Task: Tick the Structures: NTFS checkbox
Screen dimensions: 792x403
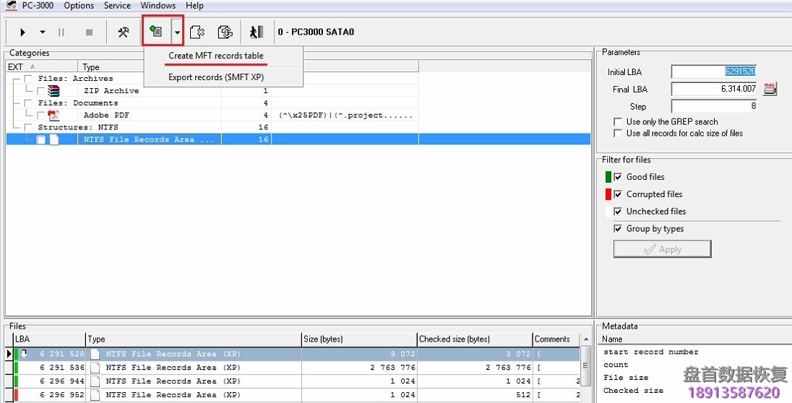Action: (x=29, y=127)
